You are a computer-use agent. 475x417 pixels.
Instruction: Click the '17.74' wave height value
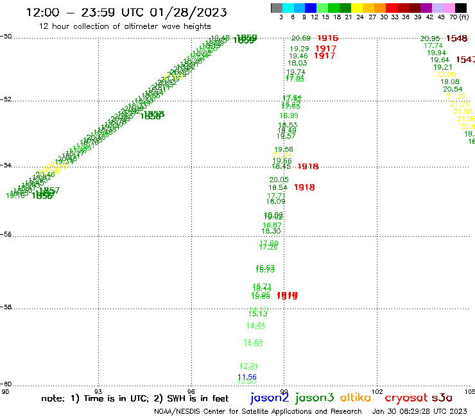pos(433,46)
